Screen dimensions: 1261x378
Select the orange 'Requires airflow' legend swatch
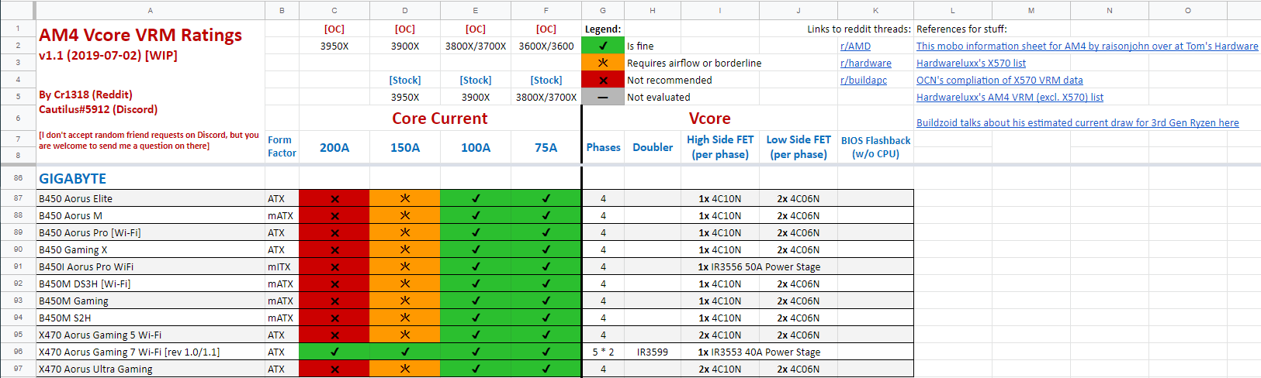coord(603,63)
